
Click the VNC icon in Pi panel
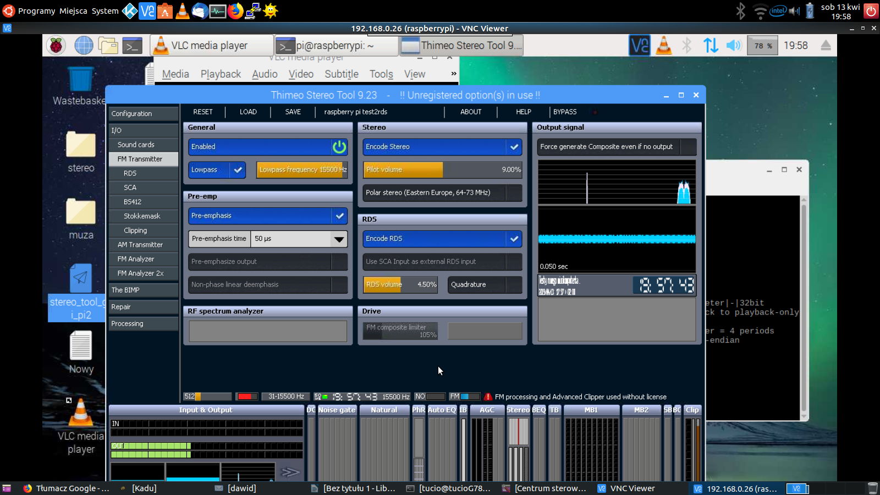tap(640, 46)
